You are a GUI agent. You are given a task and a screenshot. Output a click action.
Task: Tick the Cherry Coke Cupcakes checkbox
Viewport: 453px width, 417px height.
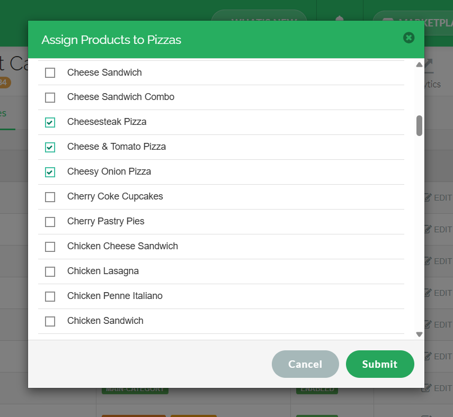click(50, 197)
